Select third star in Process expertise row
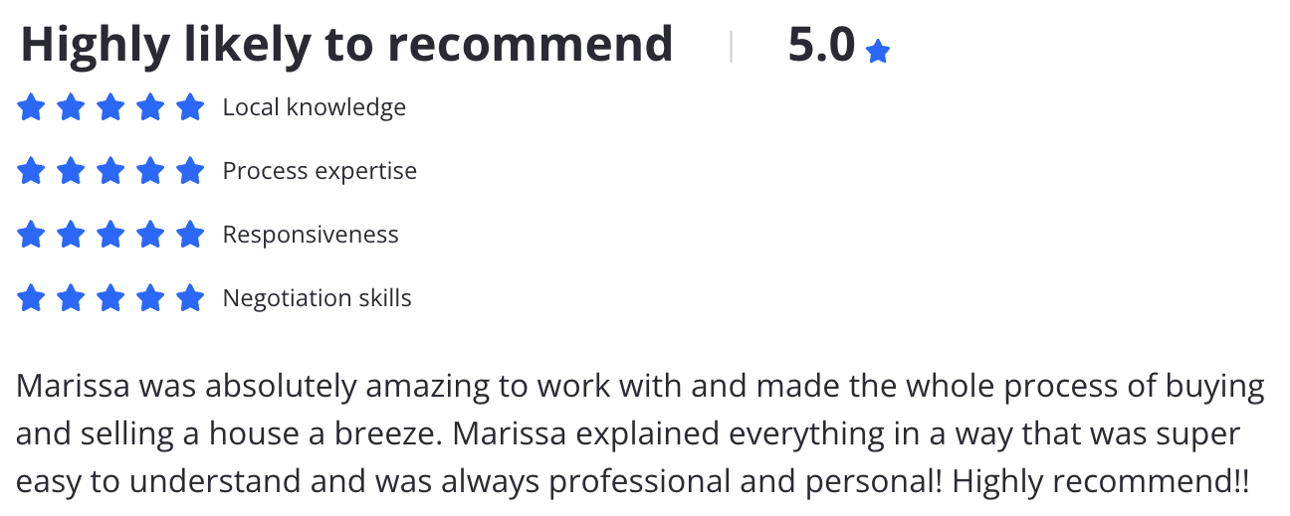This screenshot has width=1290, height=516. pos(110,171)
